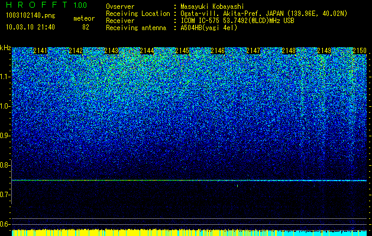Viewport: 372px width, 236px height.
Task: Click the 2148 time marker
Action: click(x=289, y=51)
